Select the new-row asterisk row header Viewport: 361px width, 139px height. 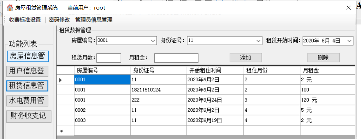pos(65,131)
